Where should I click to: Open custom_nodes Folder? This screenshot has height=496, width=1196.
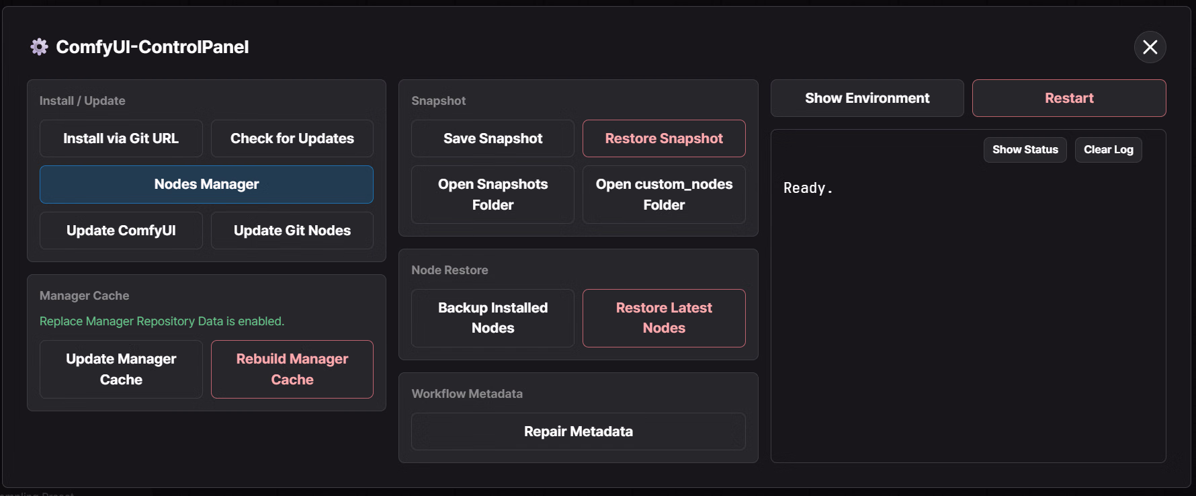pyautogui.click(x=664, y=194)
